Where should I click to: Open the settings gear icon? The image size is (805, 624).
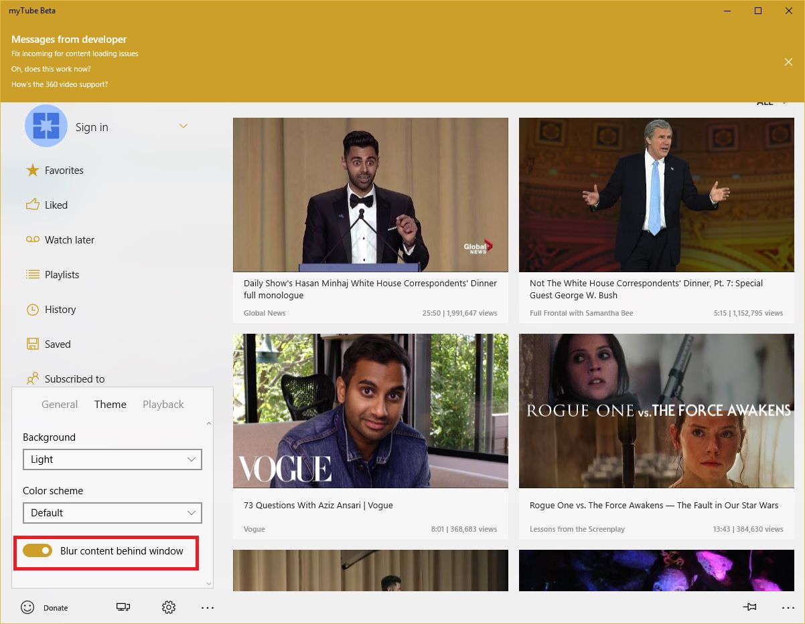[169, 607]
